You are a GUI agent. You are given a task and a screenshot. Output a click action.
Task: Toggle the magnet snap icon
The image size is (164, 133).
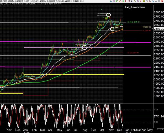coord(150,1)
